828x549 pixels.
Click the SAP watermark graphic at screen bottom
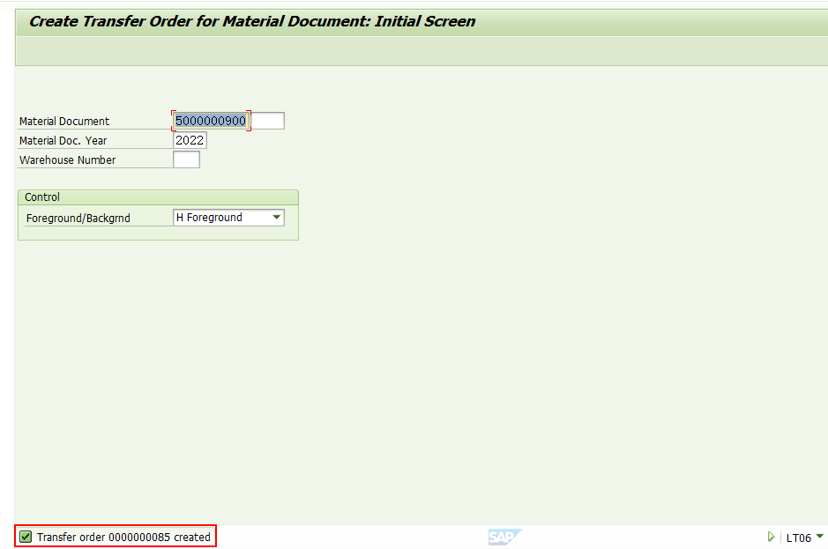click(x=504, y=536)
